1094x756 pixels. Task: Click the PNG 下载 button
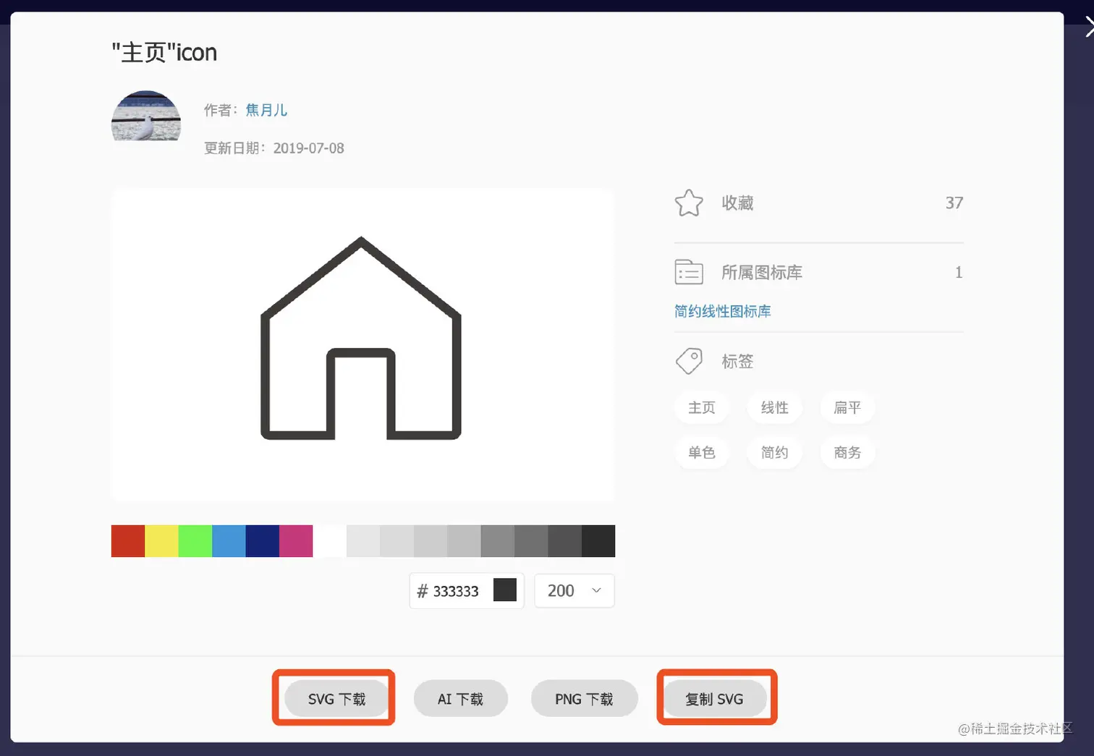pyautogui.click(x=584, y=699)
